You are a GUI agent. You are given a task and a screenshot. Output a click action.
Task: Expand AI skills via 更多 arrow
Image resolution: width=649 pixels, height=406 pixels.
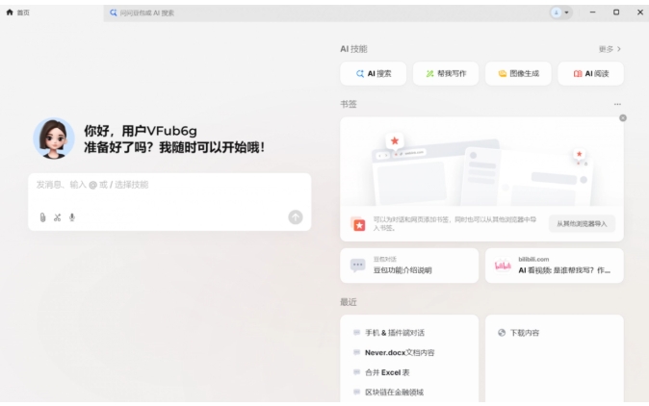(610, 49)
